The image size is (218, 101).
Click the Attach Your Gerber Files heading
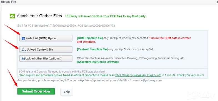[39, 16]
